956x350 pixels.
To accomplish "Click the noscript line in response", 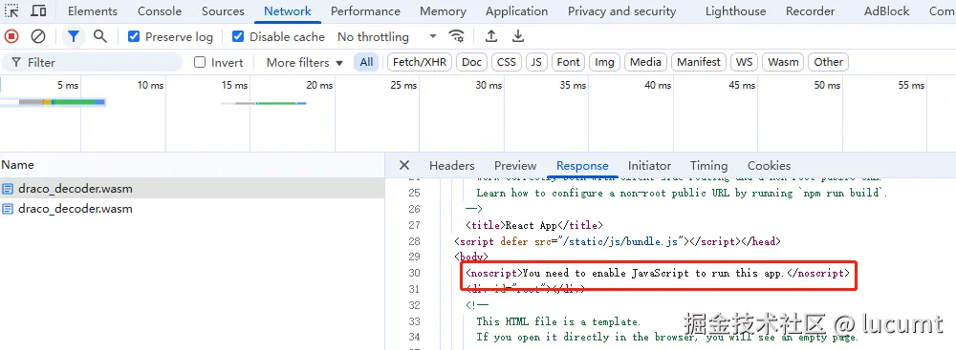I will tap(658, 274).
